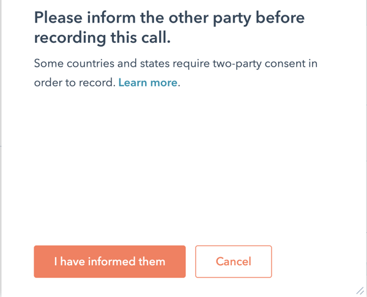Viewport: 367px width, 297px height.
Task: Click the word 'Please' in the title
Action: coord(59,17)
